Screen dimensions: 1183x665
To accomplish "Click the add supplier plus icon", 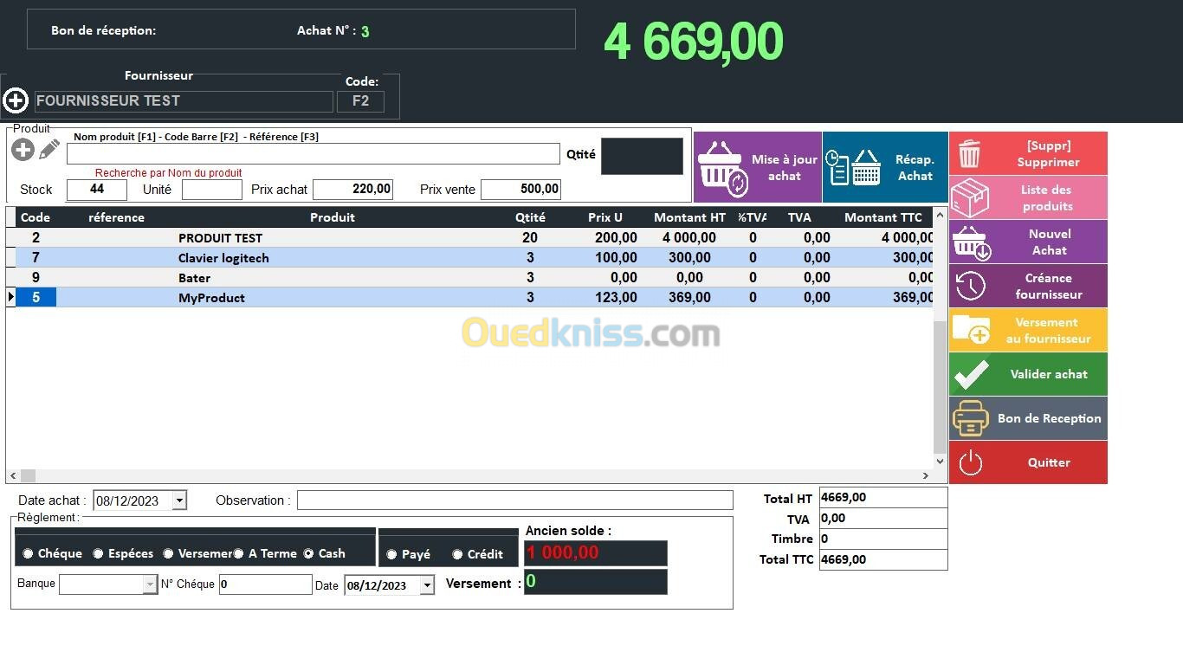I will (x=16, y=100).
